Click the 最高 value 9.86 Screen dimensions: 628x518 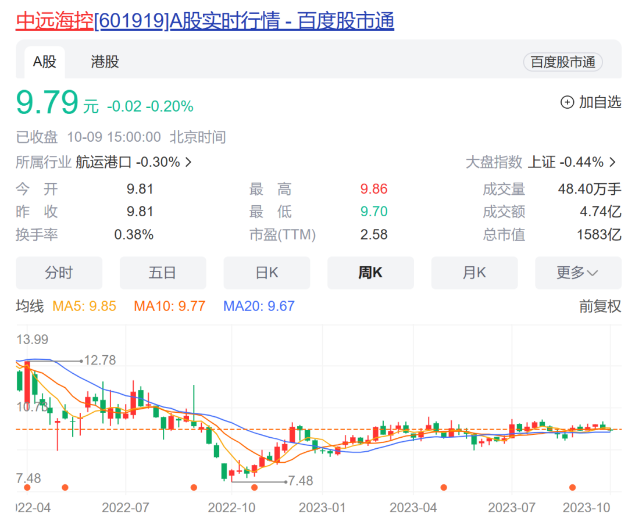coord(374,189)
